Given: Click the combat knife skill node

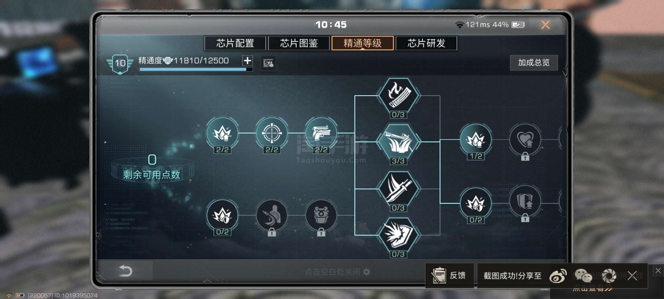Looking at the screenshot, I should (x=398, y=189).
